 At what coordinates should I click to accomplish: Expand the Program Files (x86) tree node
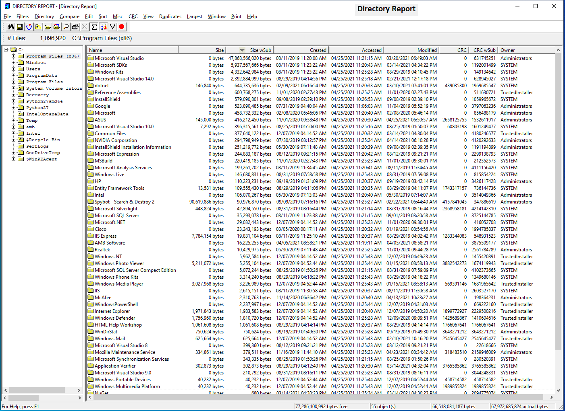[13, 56]
